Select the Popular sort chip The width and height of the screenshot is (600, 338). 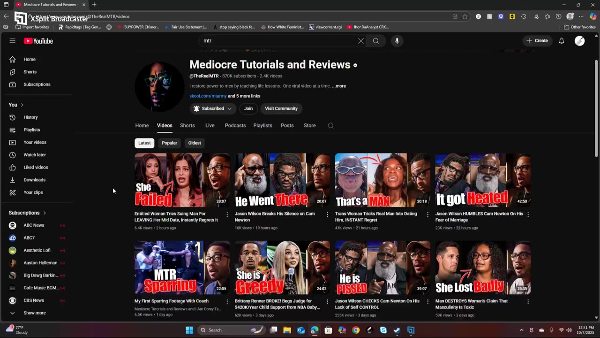[170, 143]
